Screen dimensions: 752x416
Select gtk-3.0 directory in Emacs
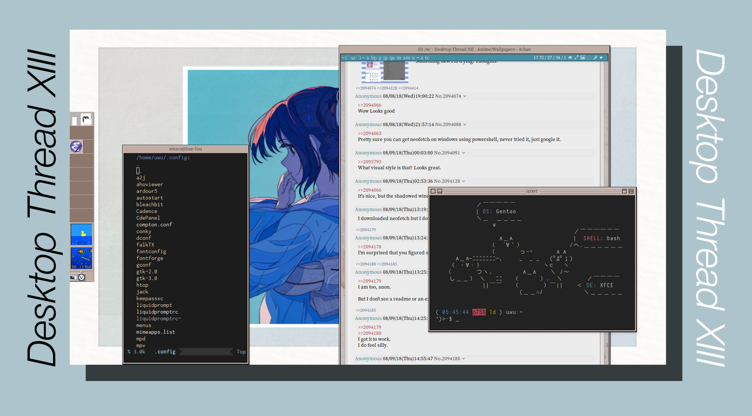(147, 278)
